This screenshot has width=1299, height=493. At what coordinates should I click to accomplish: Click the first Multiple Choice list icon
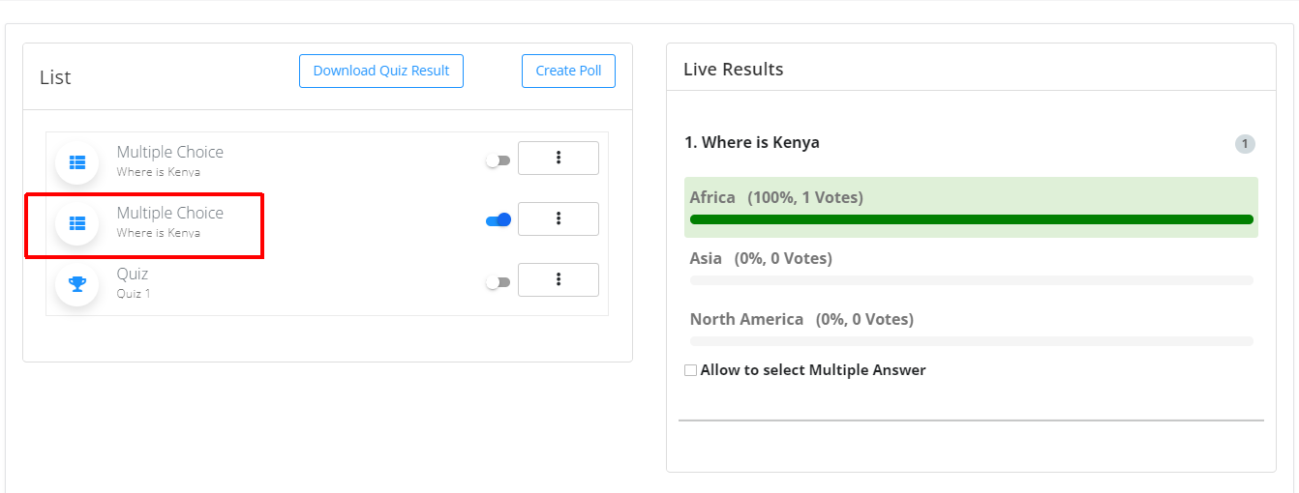point(77,162)
